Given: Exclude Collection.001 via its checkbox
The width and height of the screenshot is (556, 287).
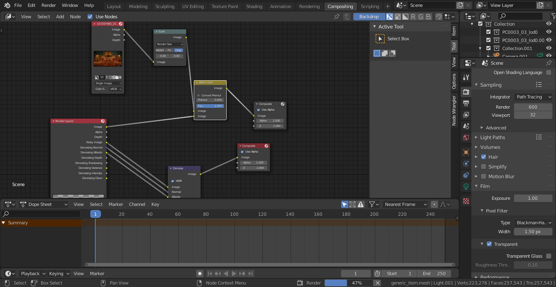Looking at the screenshot, I should (x=488, y=48).
